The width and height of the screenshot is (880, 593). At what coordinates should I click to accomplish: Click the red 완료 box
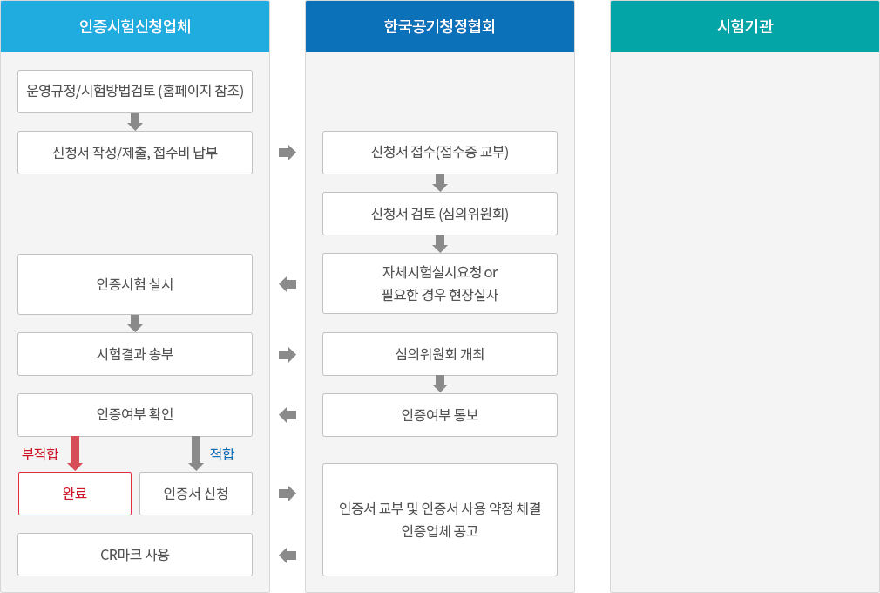click(75, 494)
